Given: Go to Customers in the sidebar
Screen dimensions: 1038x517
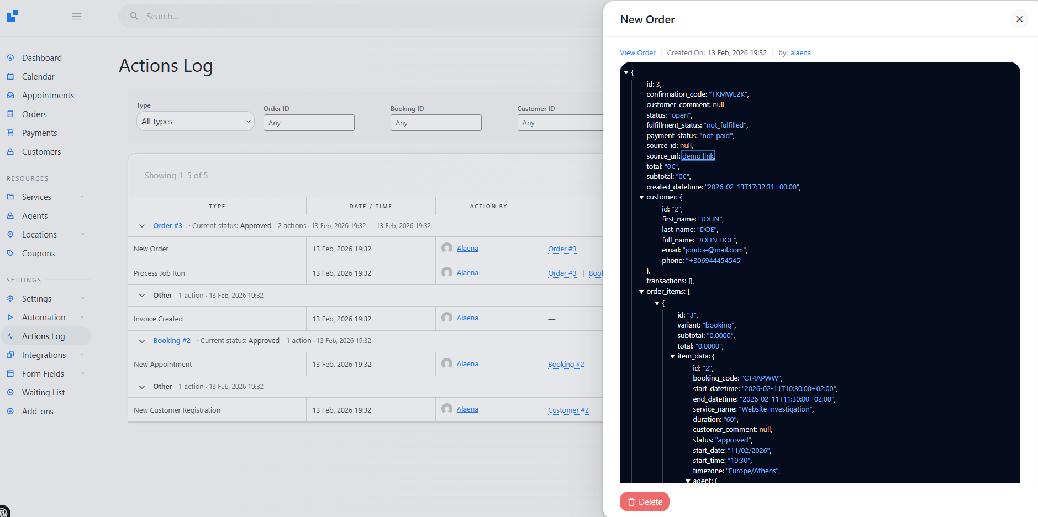Looking at the screenshot, I should point(41,152).
